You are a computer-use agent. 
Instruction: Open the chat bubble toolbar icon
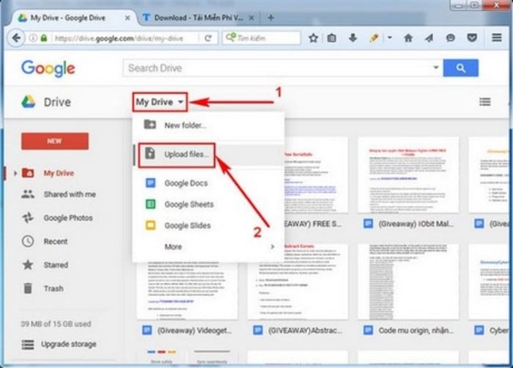tap(451, 38)
